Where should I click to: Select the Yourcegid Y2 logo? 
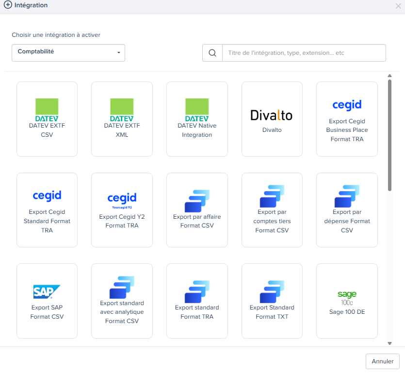122,200
